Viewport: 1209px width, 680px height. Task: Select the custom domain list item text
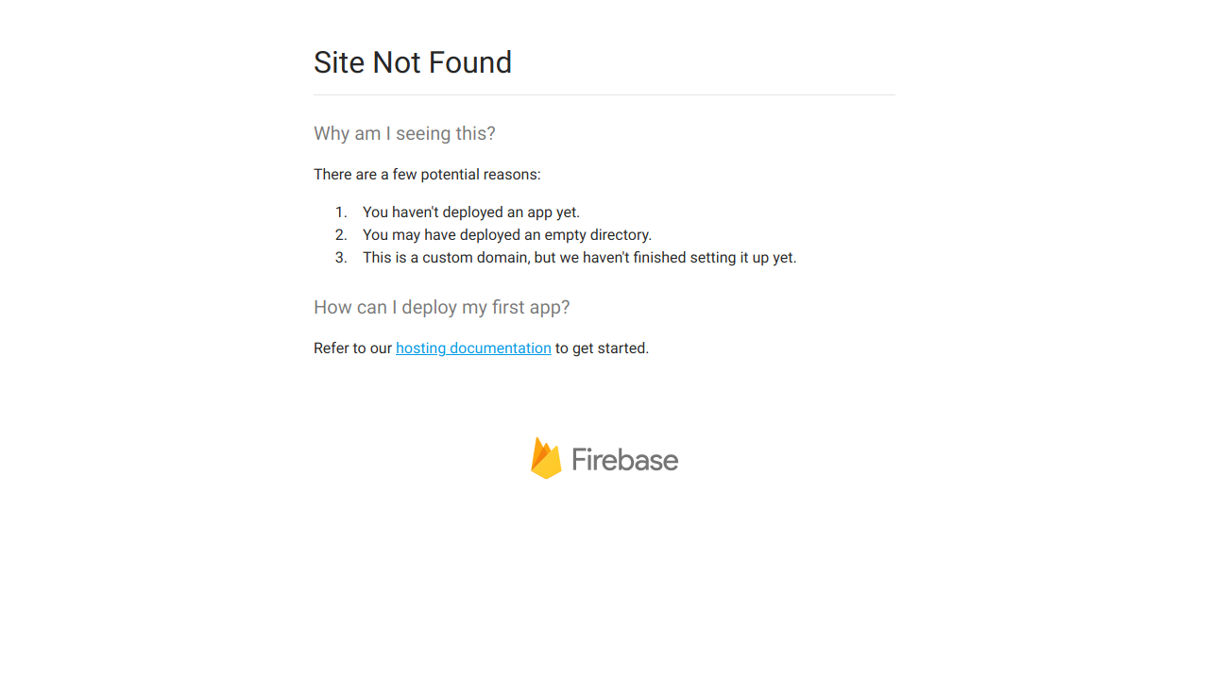click(579, 258)
